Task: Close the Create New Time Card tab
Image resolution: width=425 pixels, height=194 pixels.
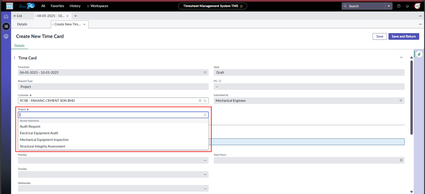Action: 84,24
